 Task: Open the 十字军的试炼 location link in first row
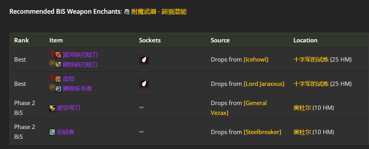pyautogui.click(x=311, y=60)
